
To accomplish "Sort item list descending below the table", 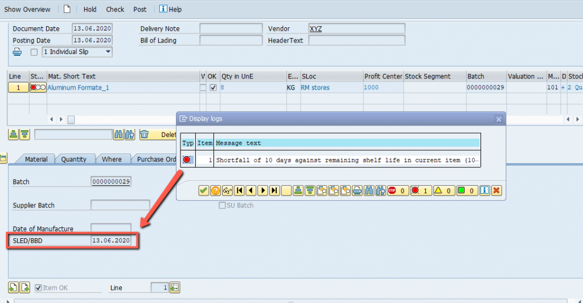I will 24,134.
